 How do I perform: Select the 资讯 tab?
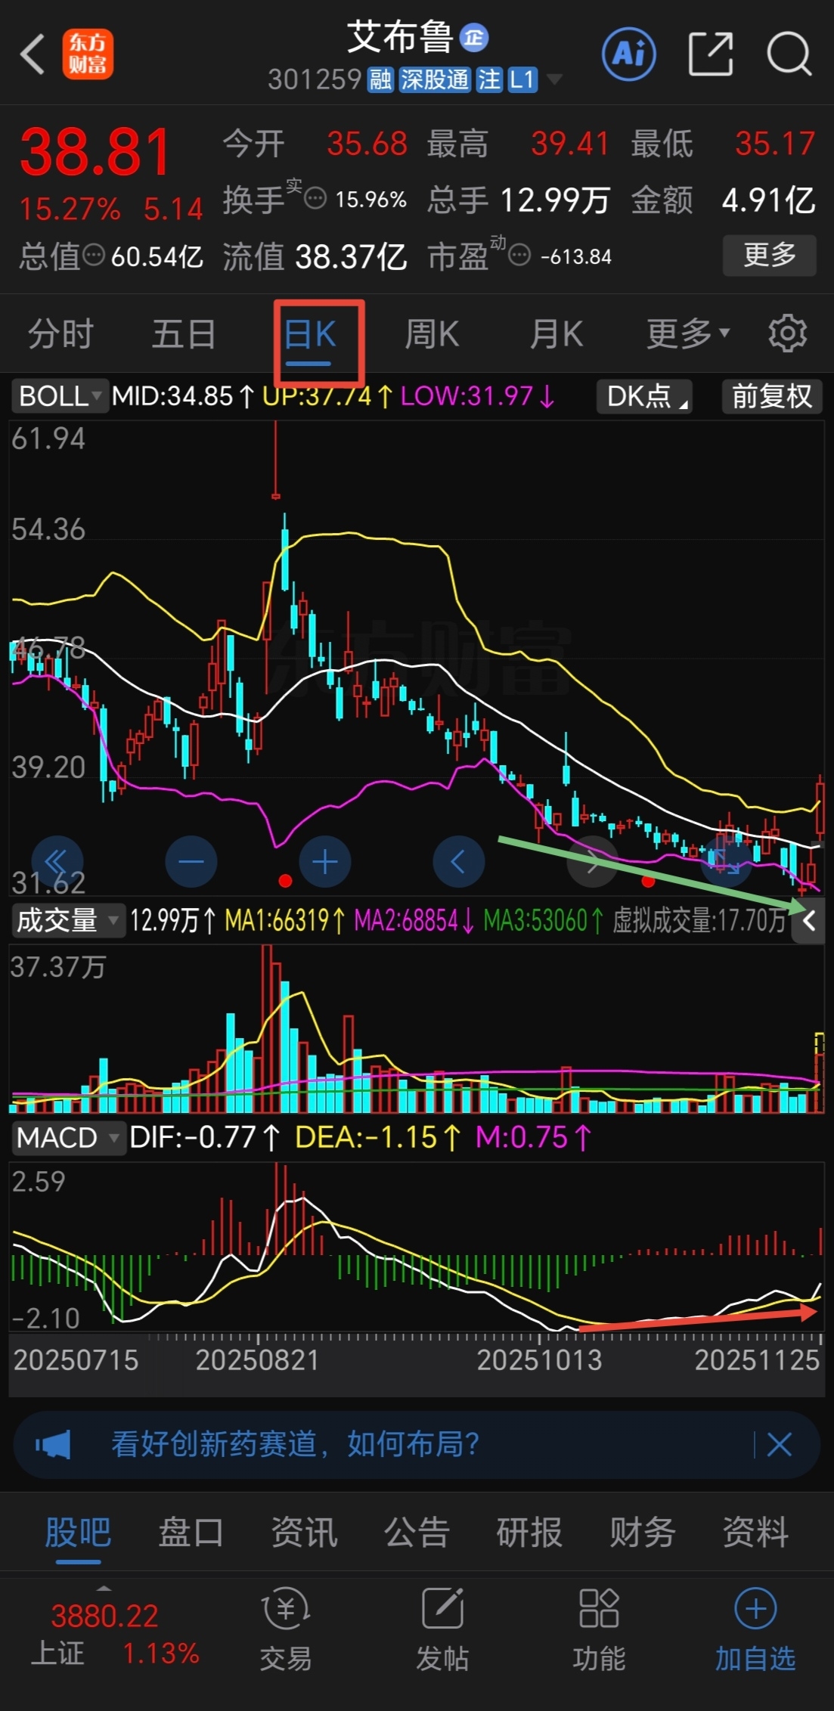pos(304,1533)
